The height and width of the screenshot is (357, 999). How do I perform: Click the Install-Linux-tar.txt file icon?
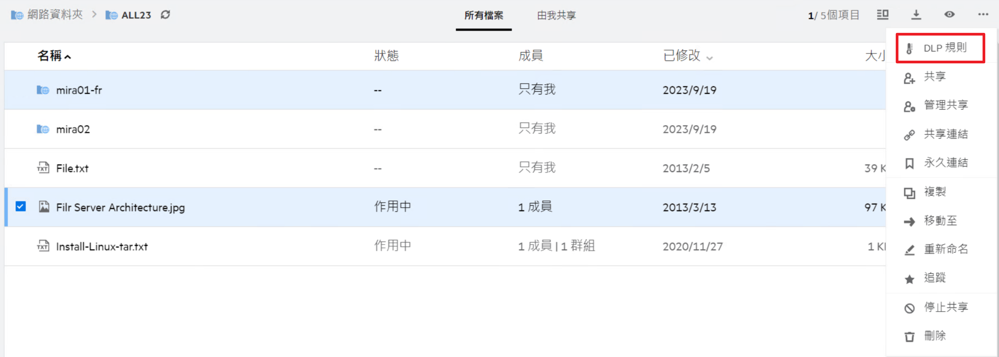43,246
